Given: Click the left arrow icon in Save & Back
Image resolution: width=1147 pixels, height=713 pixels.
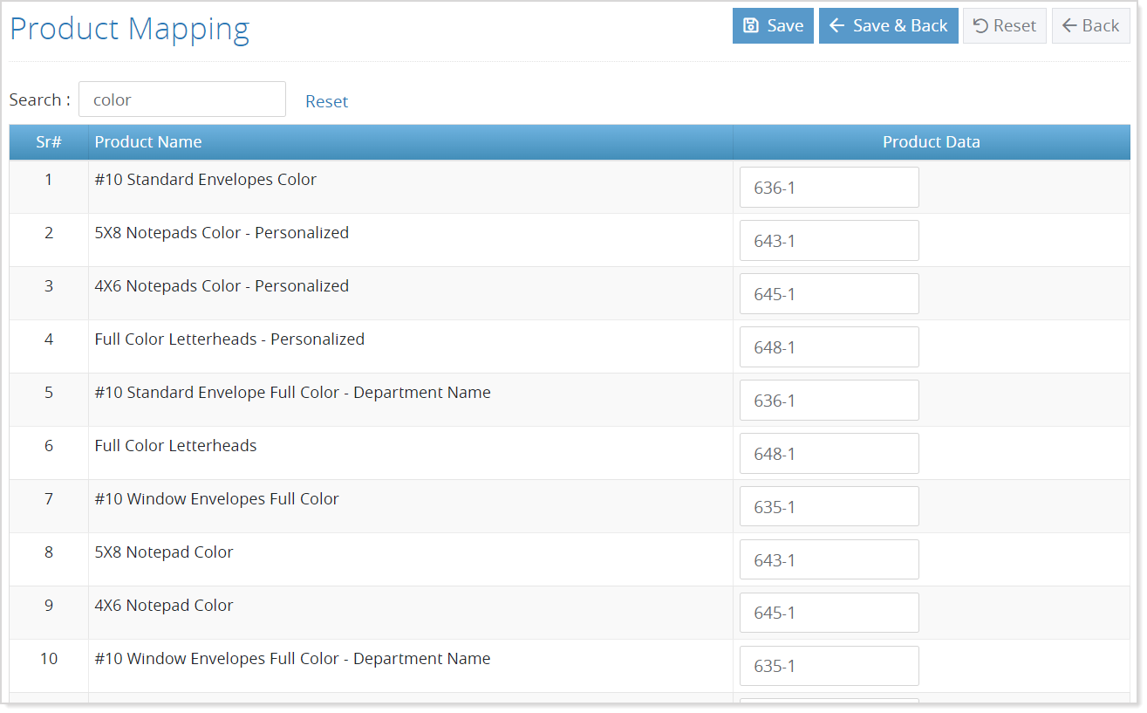Looking at the screenshot, I should tap(836, 25).
